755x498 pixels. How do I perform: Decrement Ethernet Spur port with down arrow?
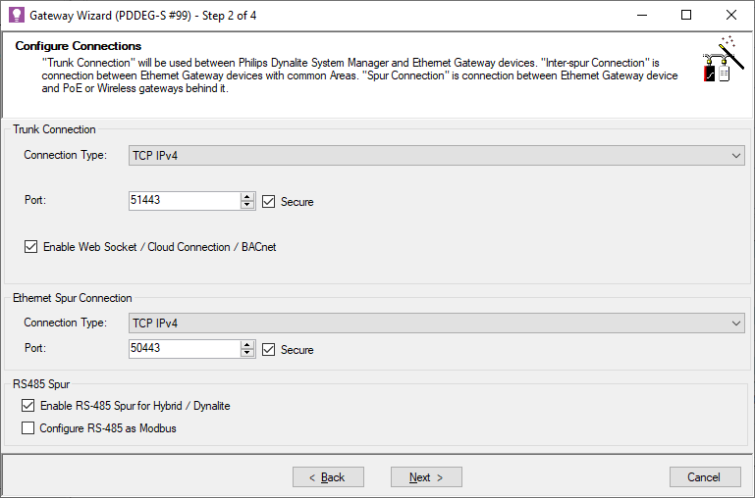247,354
